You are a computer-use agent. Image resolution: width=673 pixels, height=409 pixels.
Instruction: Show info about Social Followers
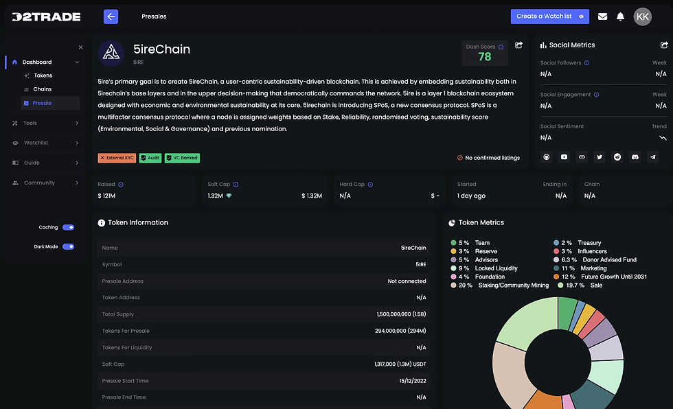(586, 62)
